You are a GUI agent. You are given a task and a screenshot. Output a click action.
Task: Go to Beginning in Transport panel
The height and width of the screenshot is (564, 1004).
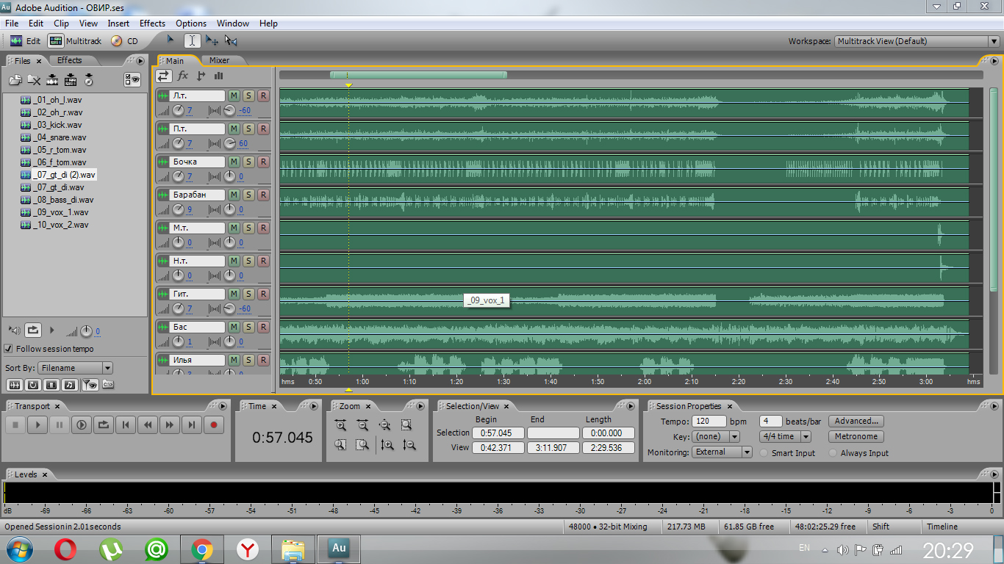click(x=126, y=424)
